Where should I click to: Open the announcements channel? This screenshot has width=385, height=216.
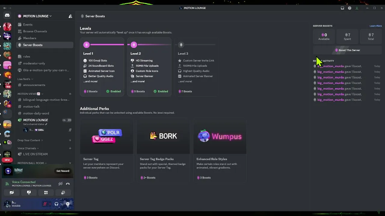45,85
